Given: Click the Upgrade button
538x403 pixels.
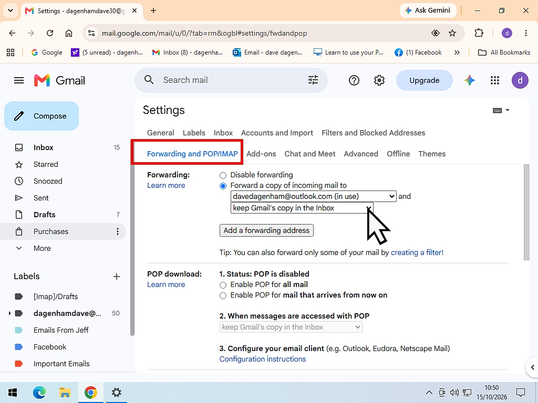Looking at the screenshot, I should point(425,80).
